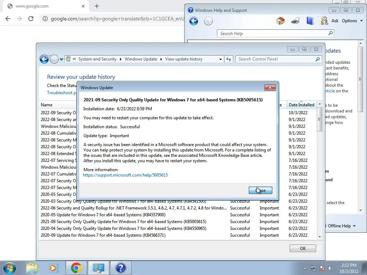Click the forward arrow in Help and Support
The height and width of the screenshot is (275, 367).
coord(208,21)
